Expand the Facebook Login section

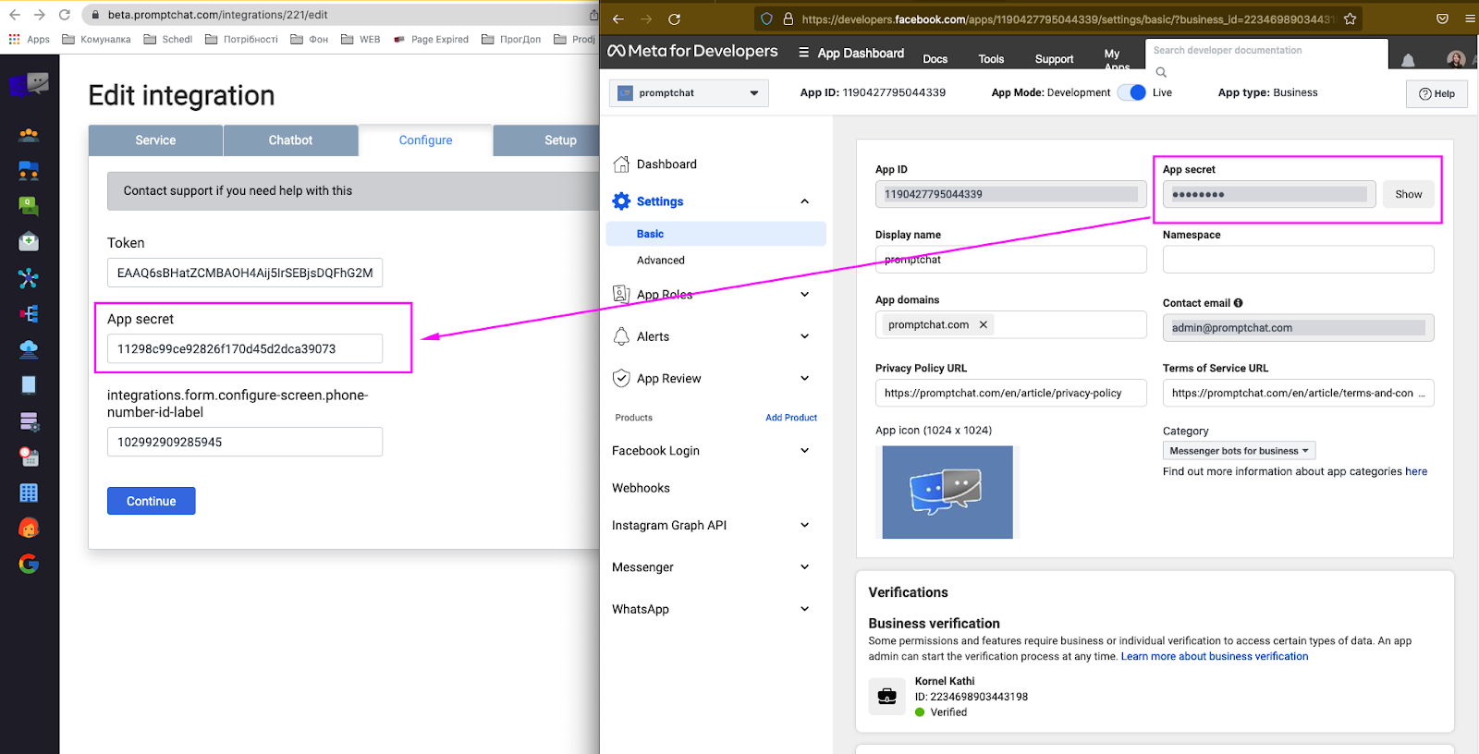click(804, 451)
